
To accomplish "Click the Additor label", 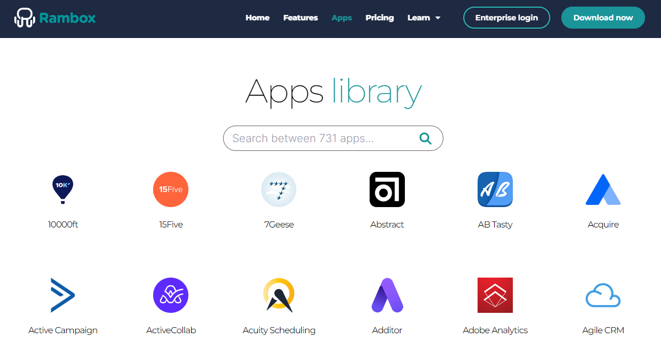I will (387, 330).
